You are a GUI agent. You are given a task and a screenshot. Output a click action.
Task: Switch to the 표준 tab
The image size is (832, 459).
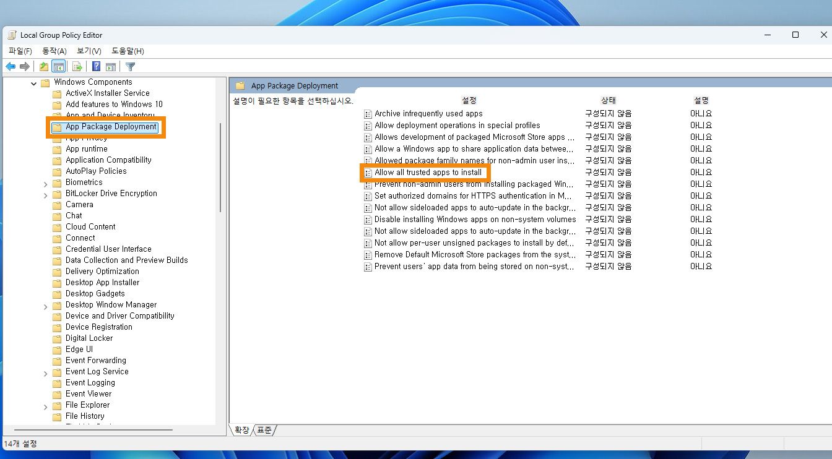point(264,430)
